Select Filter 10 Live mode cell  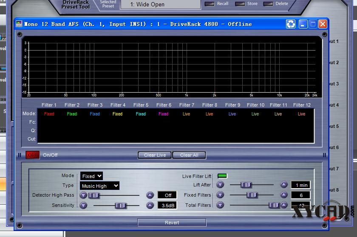tap(255, 114)
